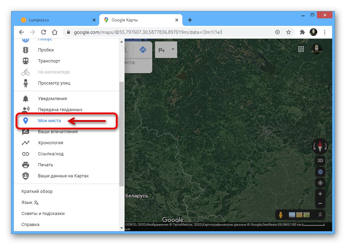Viewport: 346px width, 245px height.
Task: Click the Передача геоданных location sharing icon
Action: coord(25,109)
